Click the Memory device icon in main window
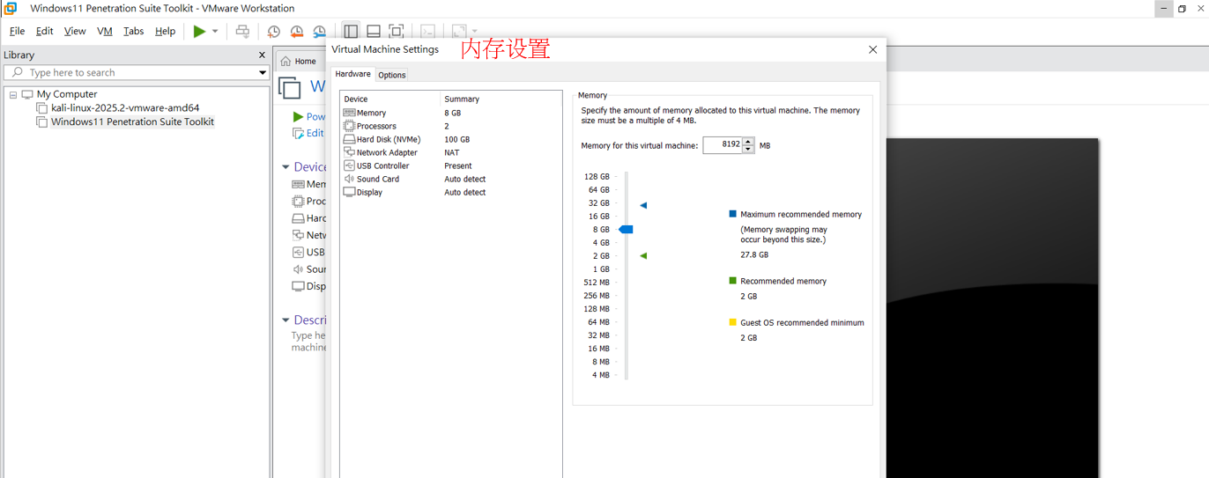1209x478 pixels. (x=298, y=184)
